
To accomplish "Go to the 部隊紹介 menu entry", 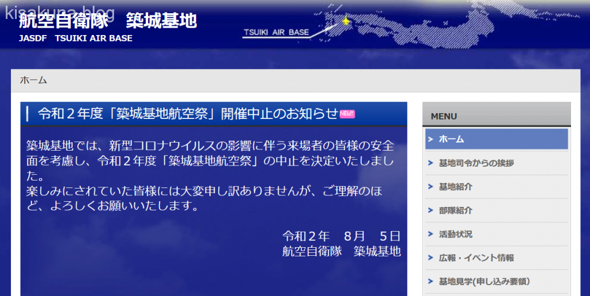I will [x=455, y=210].
